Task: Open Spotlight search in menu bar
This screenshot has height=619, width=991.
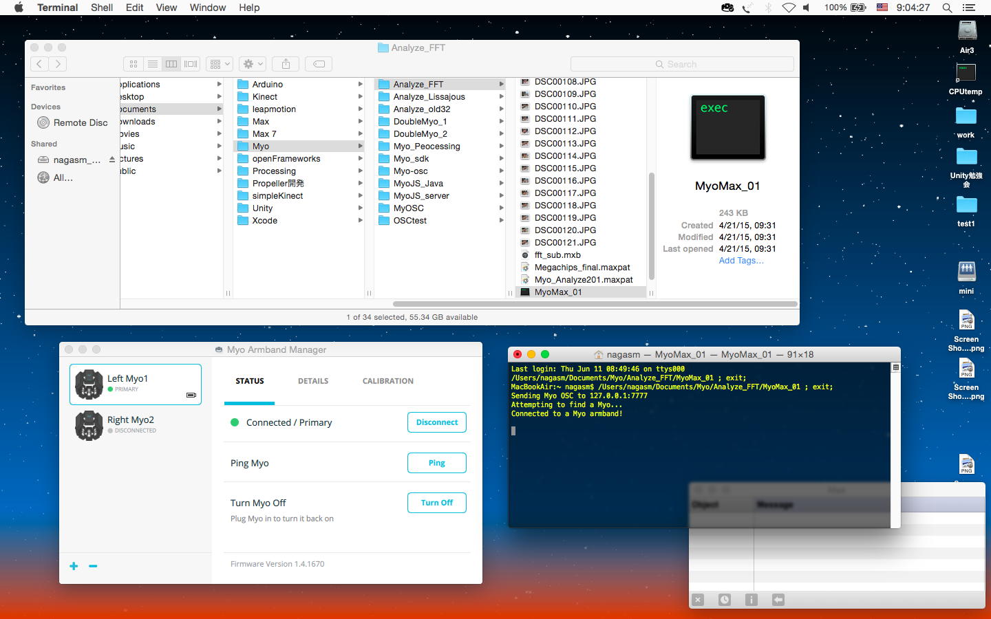Action: click(947, 8)
